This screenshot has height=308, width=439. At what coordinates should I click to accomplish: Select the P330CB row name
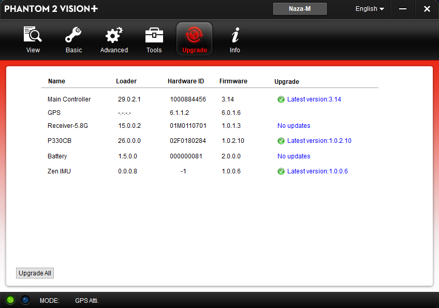pos(60,141)
